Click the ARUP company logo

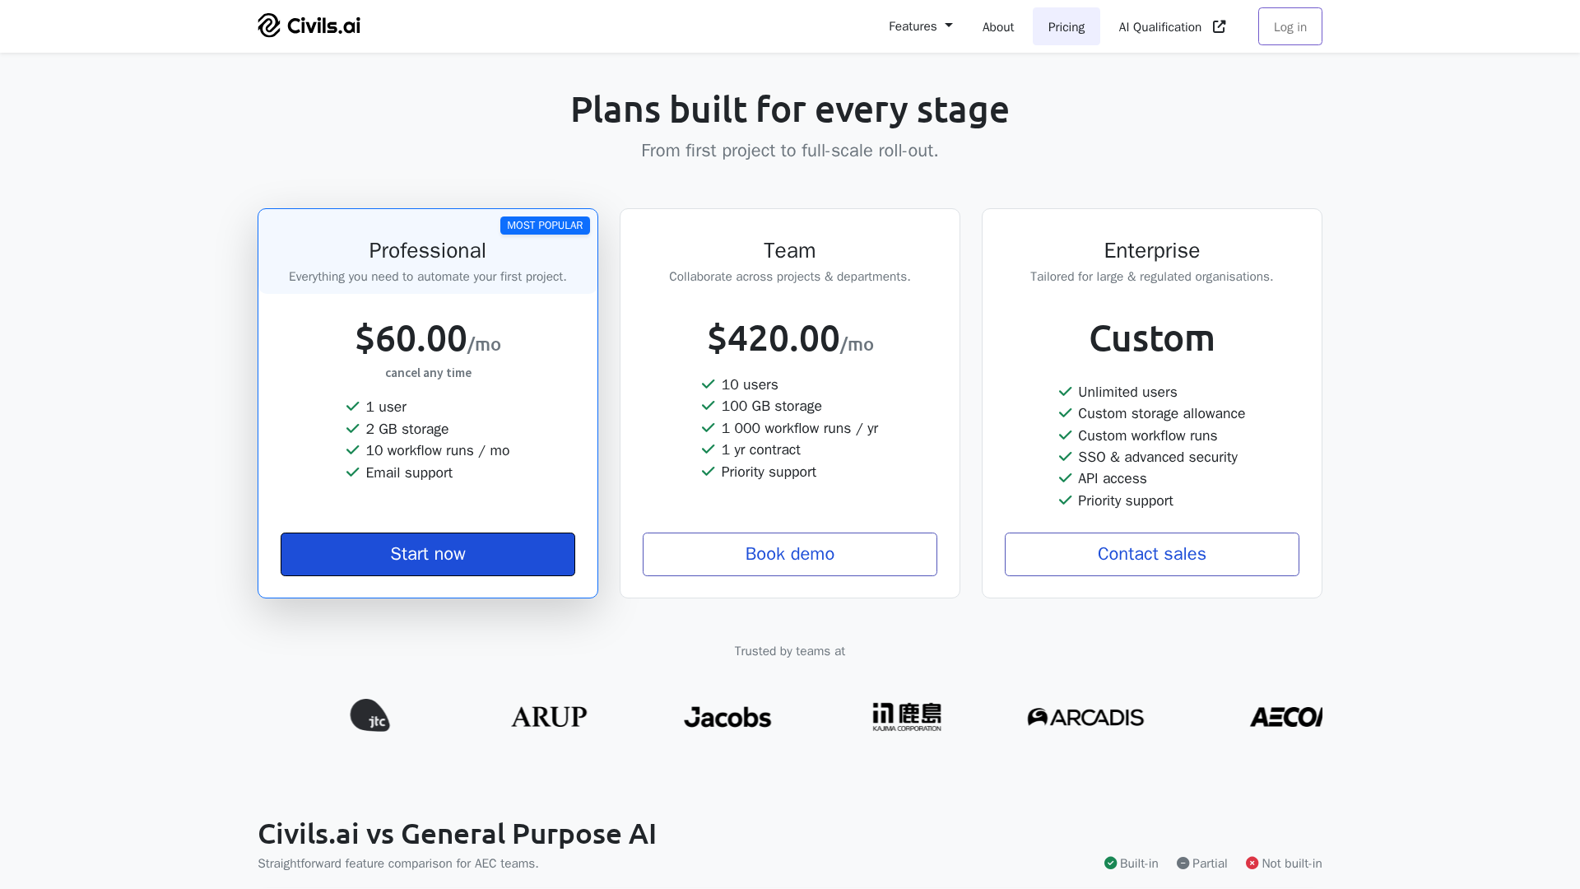point(549,717)
